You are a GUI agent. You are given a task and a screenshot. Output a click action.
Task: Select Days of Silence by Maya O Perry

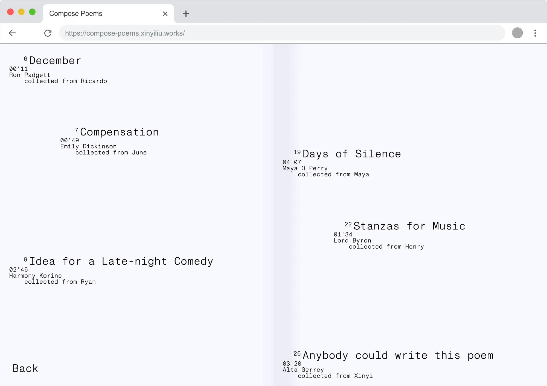pyautogui.click(x=352, y=154)
